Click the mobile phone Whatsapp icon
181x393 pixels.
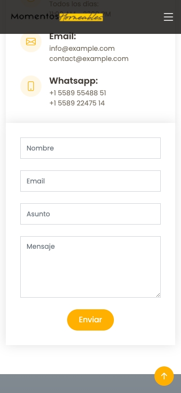[31, 86]
